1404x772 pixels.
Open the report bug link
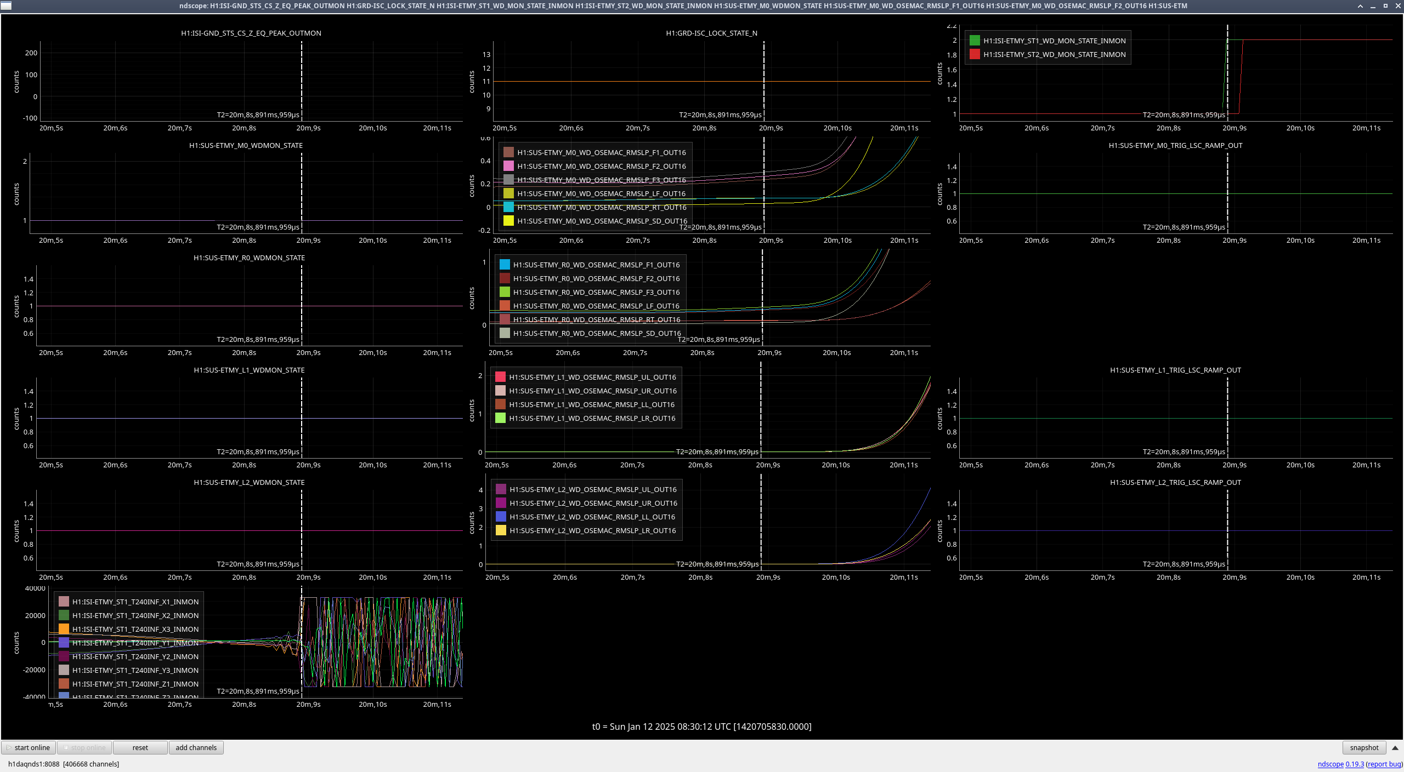coord(1385,764)
